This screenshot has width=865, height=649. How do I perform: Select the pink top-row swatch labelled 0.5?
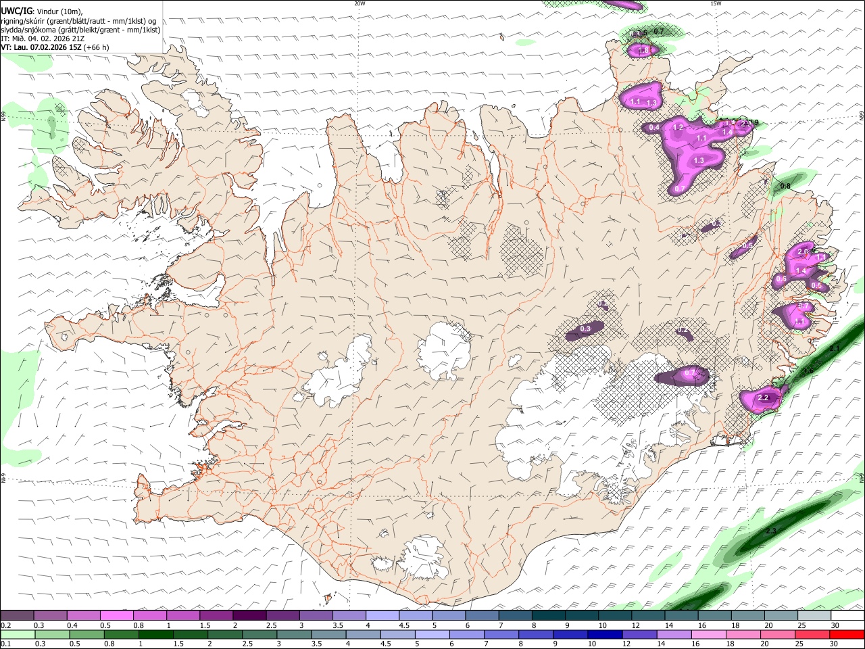coord(116,616)
